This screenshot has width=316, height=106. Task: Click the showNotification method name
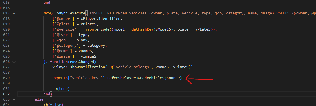pyautogui.click(x=87, y=67)
